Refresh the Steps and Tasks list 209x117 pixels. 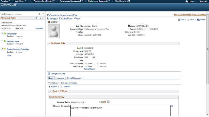coord(36,18)
